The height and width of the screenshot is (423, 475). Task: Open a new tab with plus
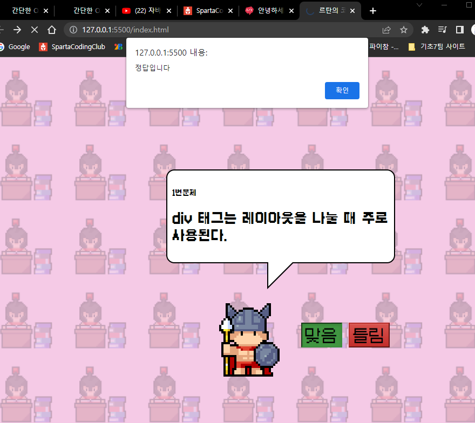(373, 11)
